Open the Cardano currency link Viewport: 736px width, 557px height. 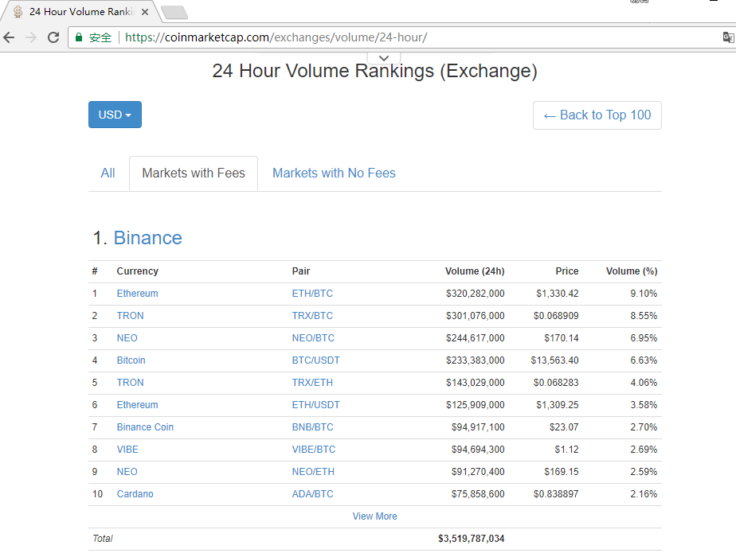point(135,494)
